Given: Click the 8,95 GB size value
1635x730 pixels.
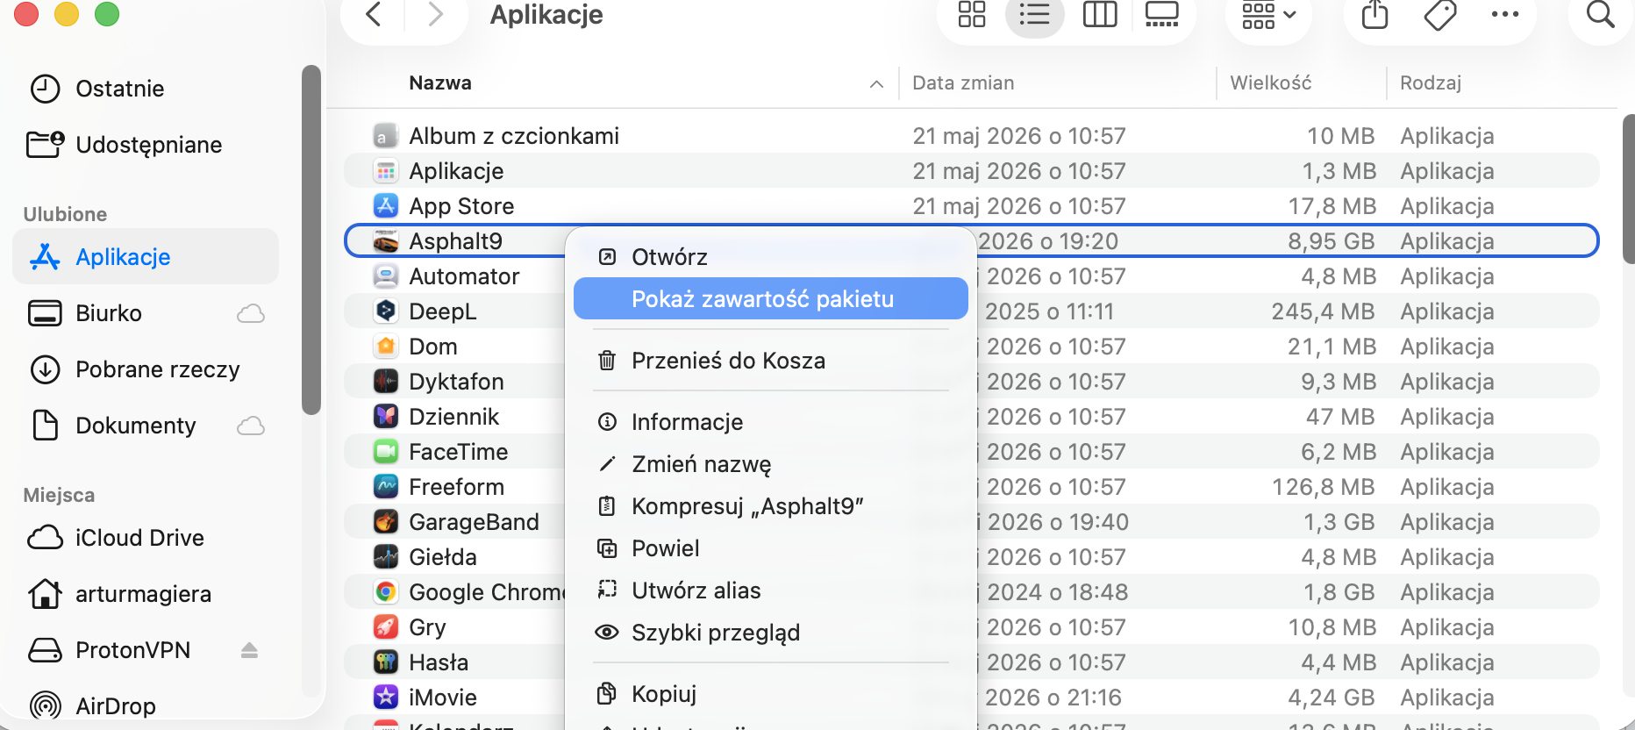Looking at the screenshot, I should click(x=1331, y=241).
